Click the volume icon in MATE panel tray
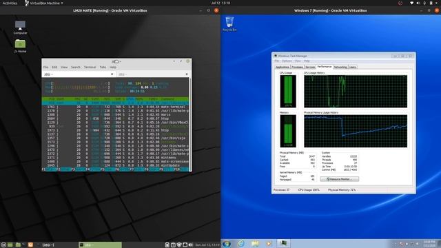This screenshot has height=248, width=441. pyautogui.click(x=191, y=245)
